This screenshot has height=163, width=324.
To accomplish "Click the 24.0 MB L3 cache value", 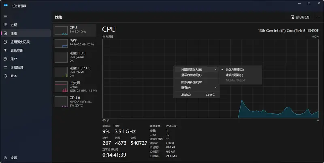I will (171, 156).
